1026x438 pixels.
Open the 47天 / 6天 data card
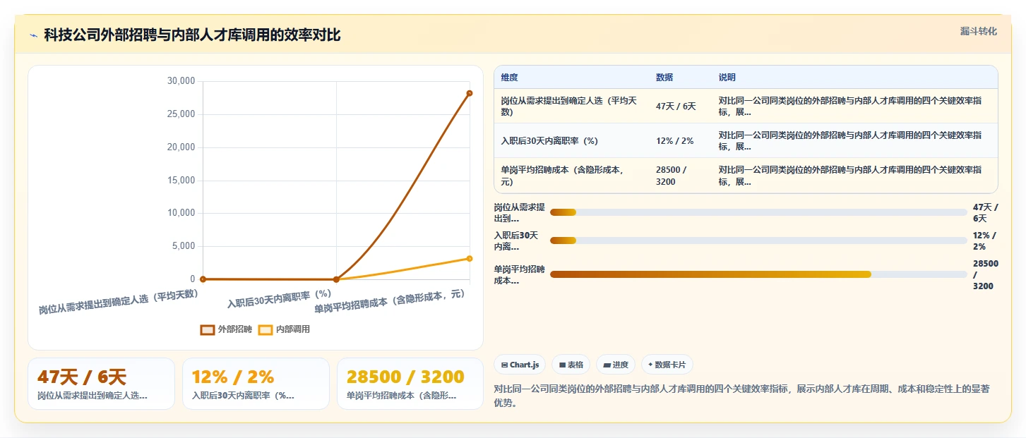[x=101, y=384]
